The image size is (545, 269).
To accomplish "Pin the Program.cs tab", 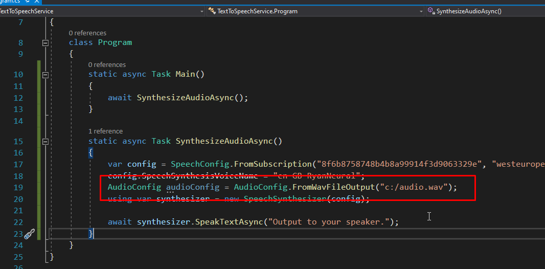I will [x=27, y=2].
